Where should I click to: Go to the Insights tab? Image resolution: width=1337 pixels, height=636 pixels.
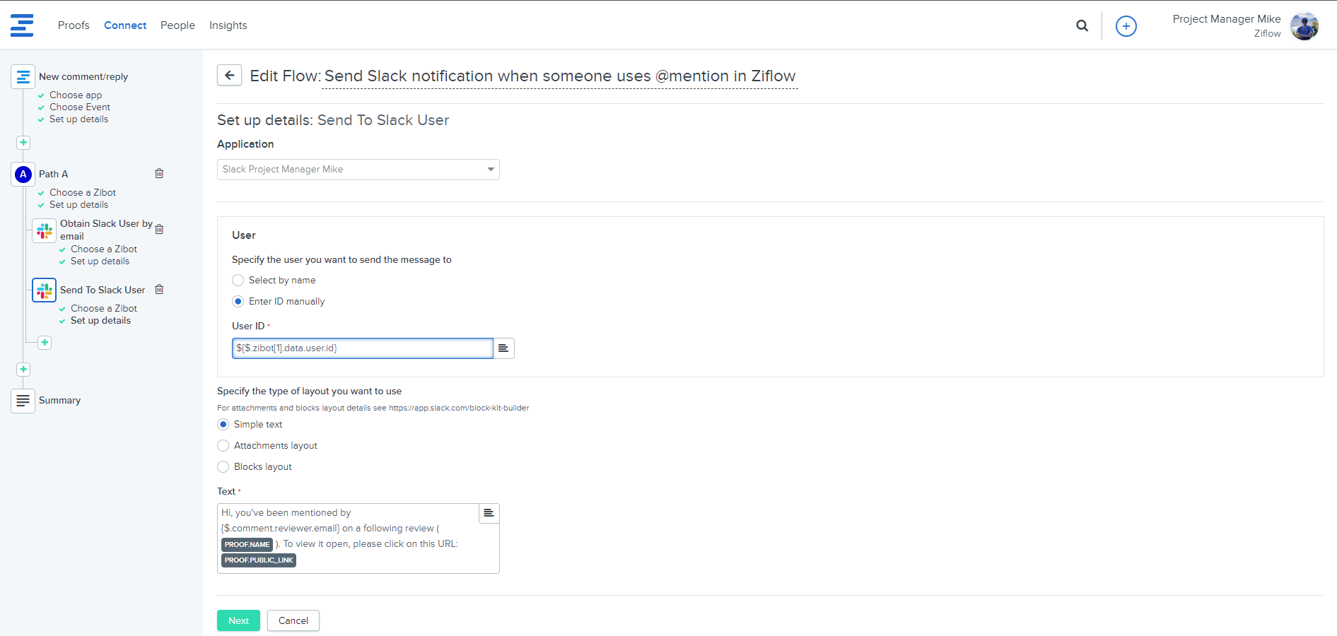click(x=228, y=25)
